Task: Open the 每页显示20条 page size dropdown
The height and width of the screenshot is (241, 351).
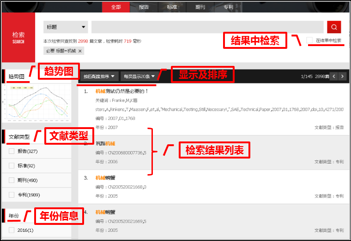Action: tap(139, 76)
